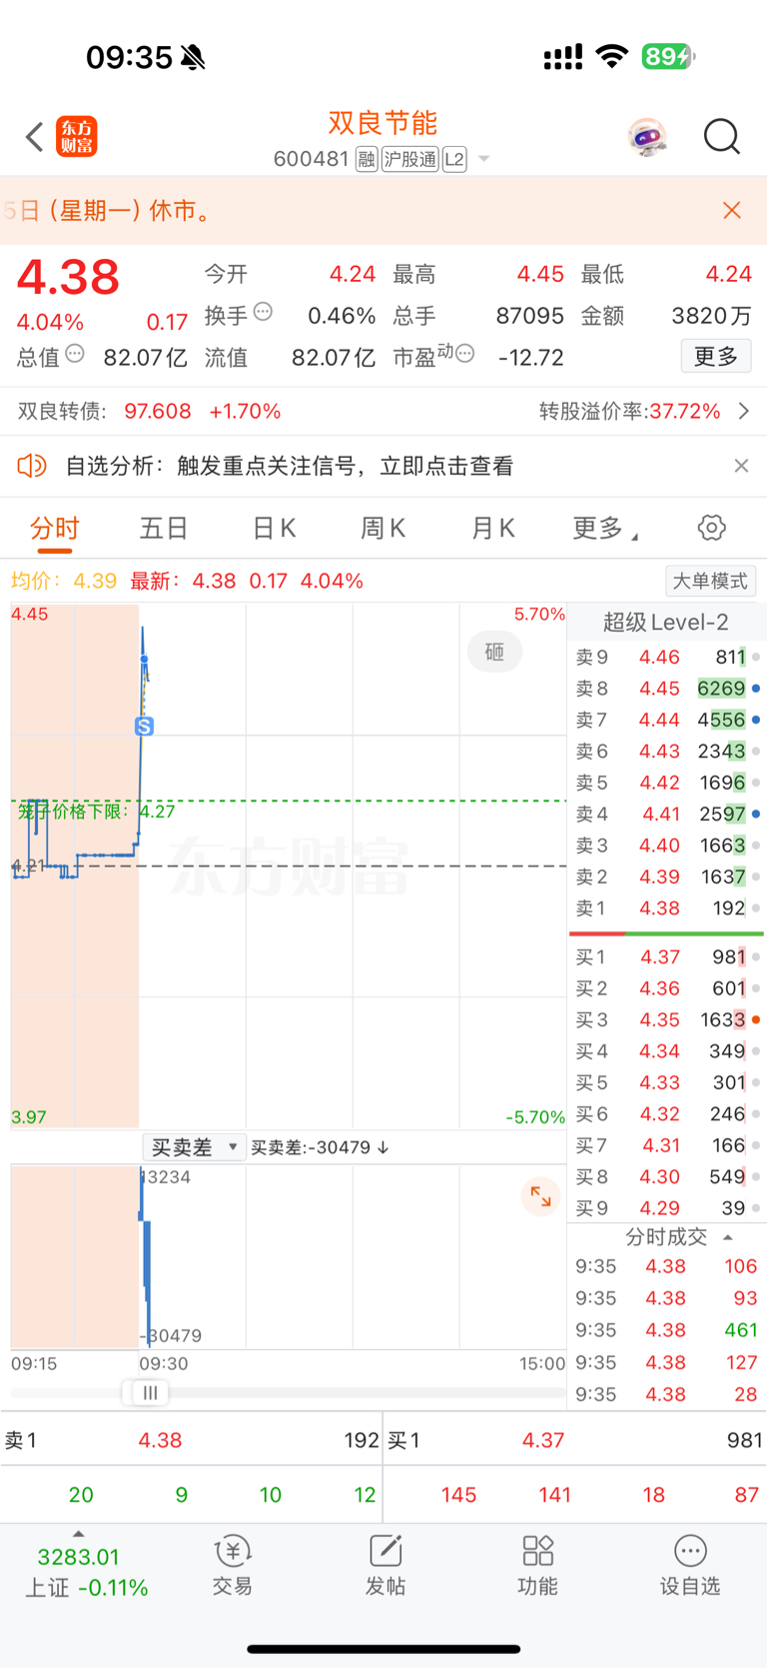The width and height of the screenshot is (767, 1668).
Task: Toggle 大单模式 button
Action: pos(710,581)
